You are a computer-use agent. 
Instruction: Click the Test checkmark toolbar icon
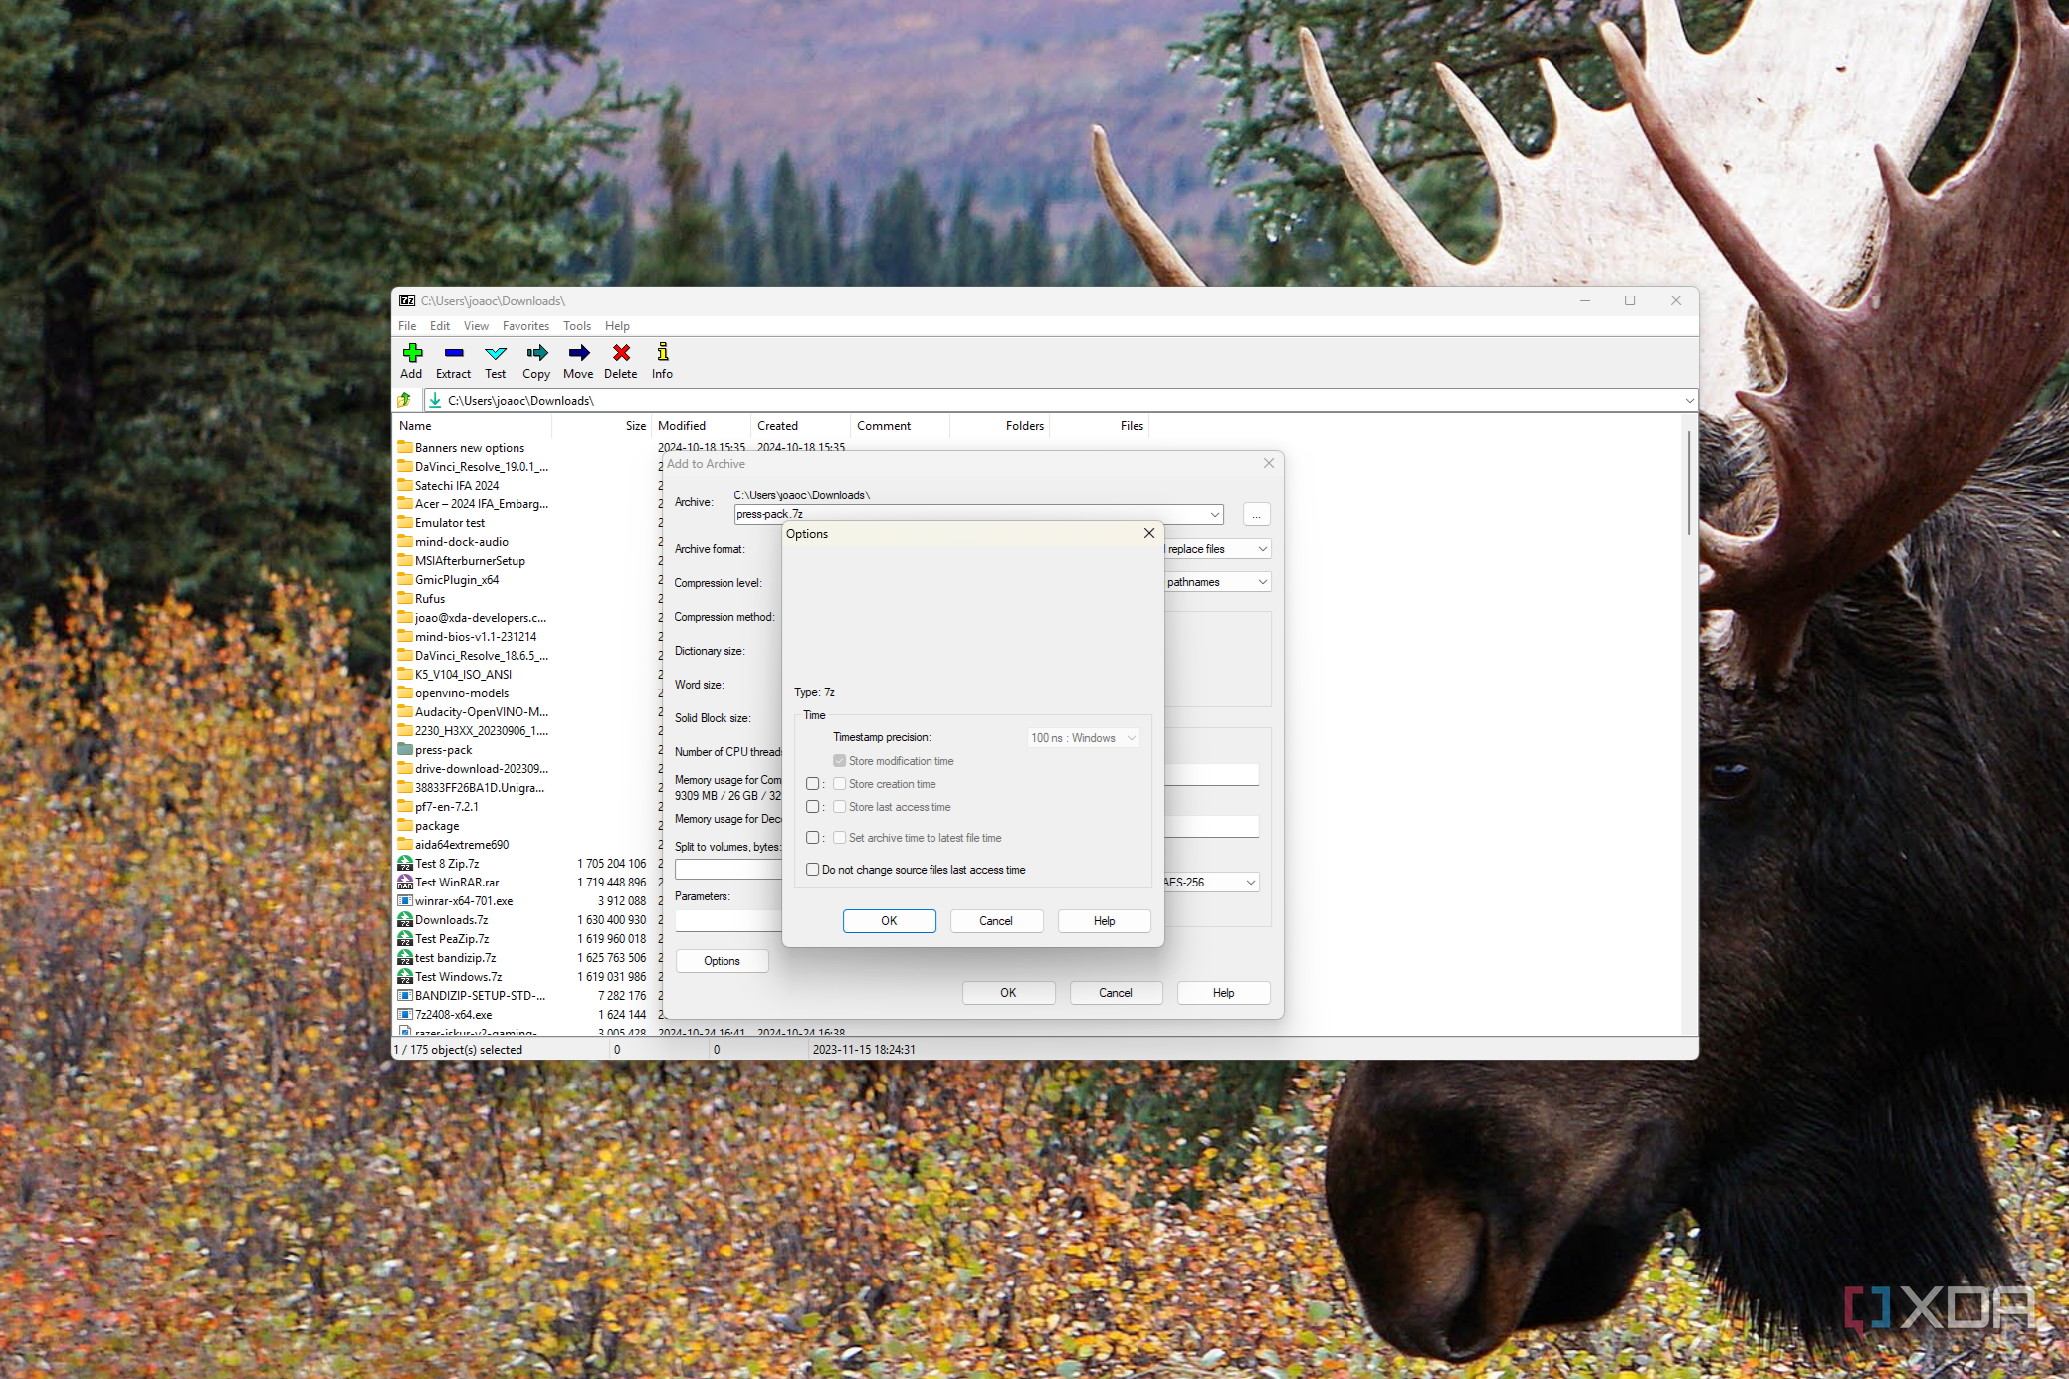496,354
